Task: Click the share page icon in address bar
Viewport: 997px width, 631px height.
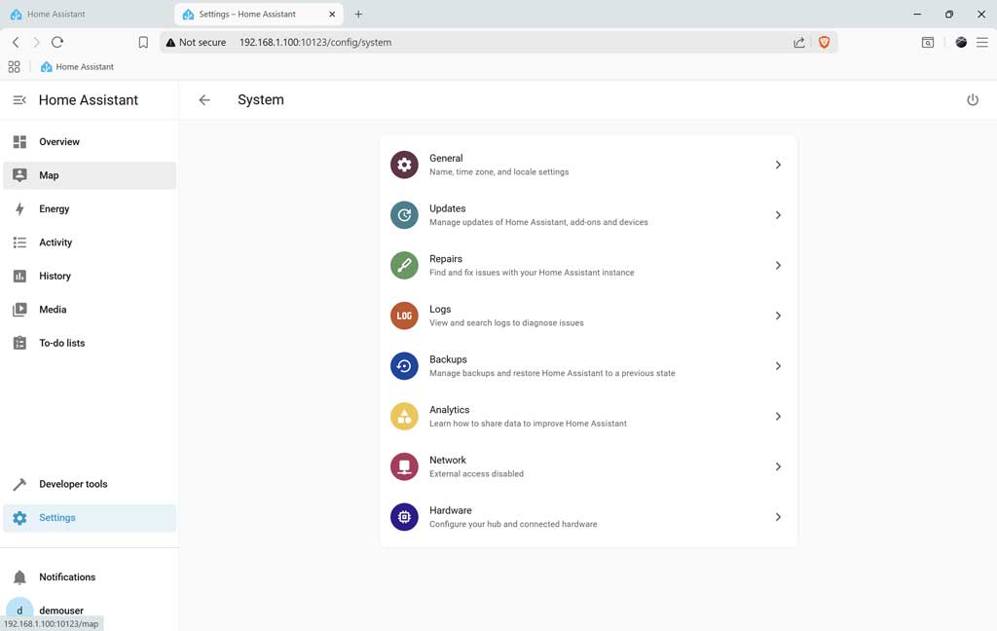Action: pos(799,42)
